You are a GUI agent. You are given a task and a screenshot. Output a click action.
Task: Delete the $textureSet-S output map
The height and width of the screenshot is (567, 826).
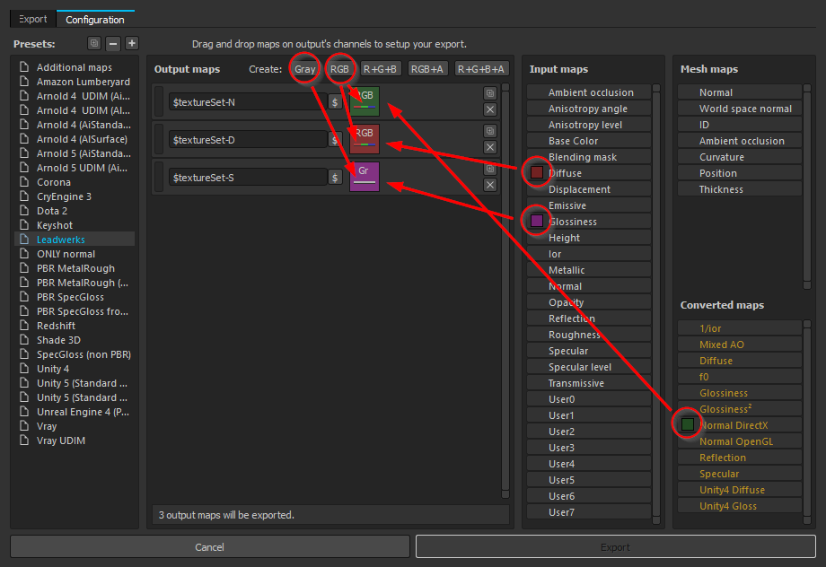click(489, 185)
